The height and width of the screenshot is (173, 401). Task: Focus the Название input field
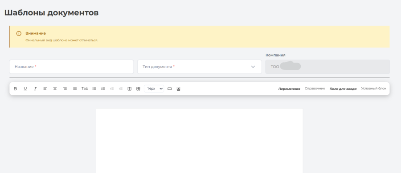pyautogui.click(x=72, y=67)
